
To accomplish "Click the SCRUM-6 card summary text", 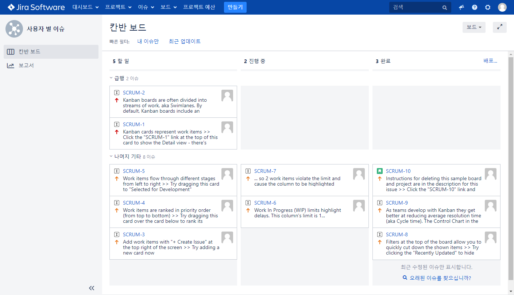I will (298, 213).
